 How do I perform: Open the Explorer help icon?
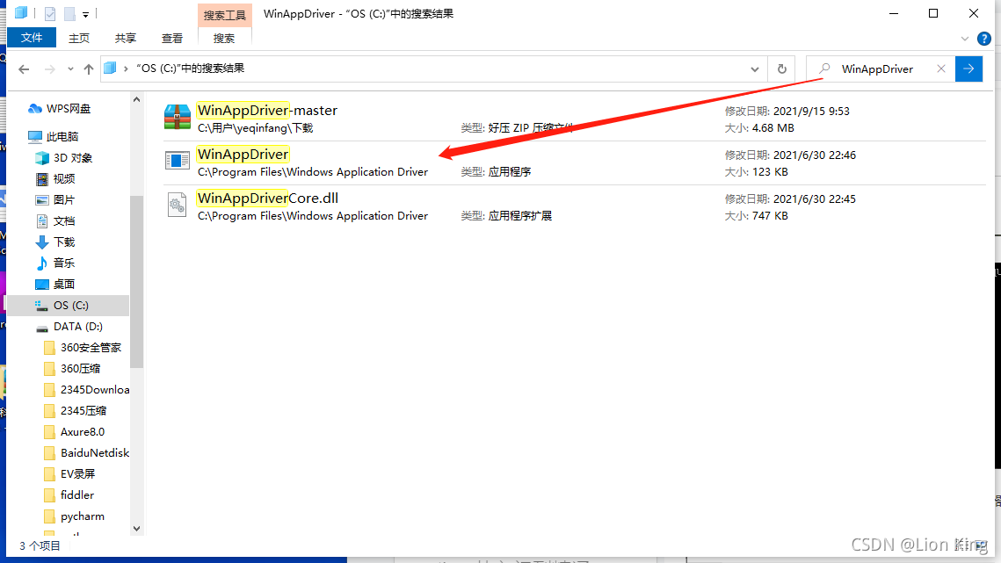pos(983,39)
